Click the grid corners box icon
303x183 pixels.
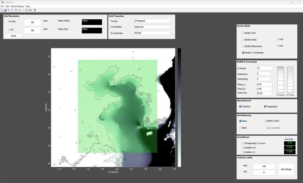click(27, 10)
